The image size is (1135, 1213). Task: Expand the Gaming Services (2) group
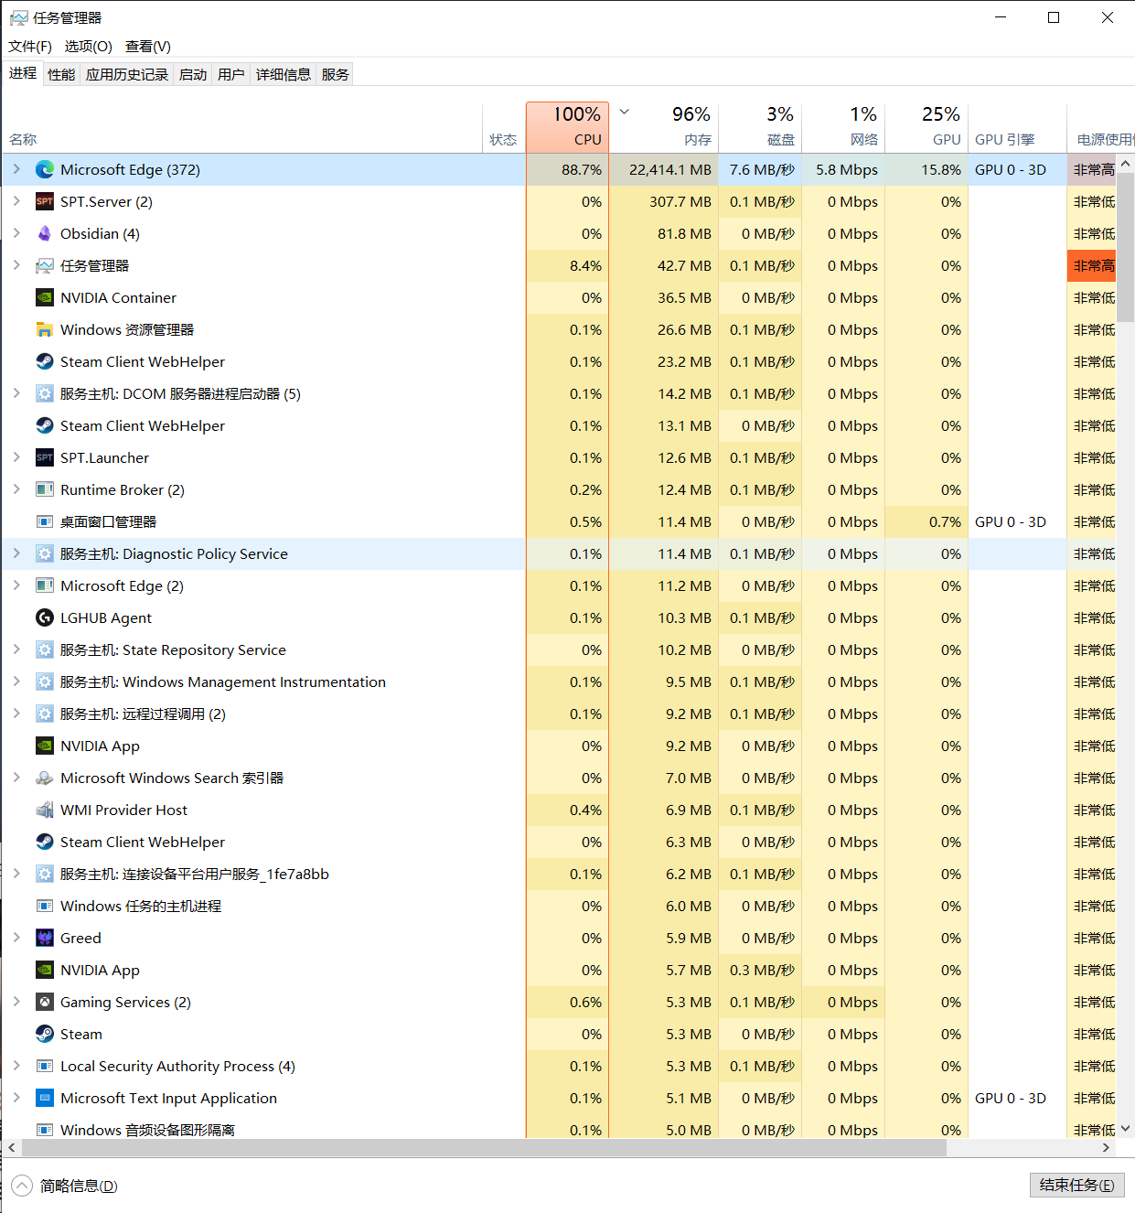[x=16, y=1002]
